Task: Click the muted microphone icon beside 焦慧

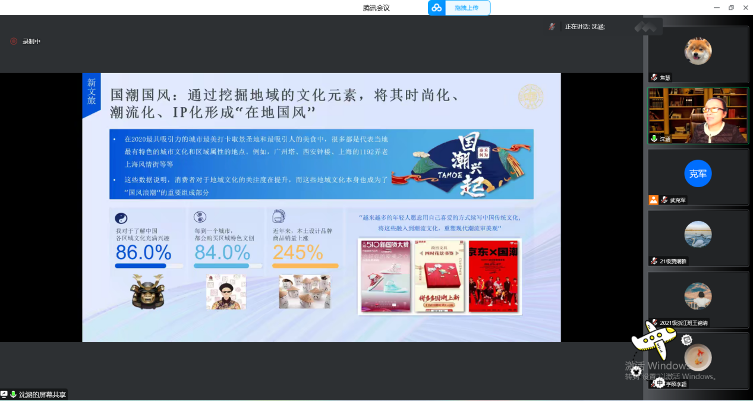Action: [x=654, y=78]
